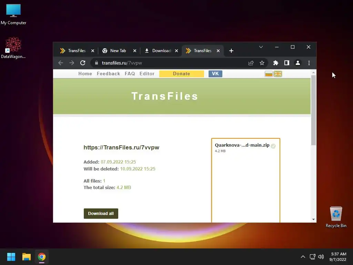Click the scrollbar up arrow
The width and height of the screenshot is (353, 265).
pos(313,72)
